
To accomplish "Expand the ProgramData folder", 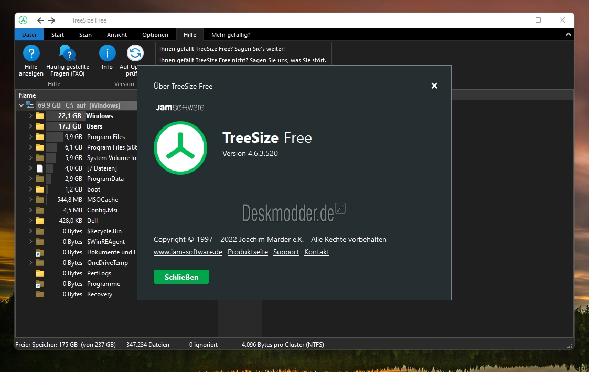I will coord(30,179).
